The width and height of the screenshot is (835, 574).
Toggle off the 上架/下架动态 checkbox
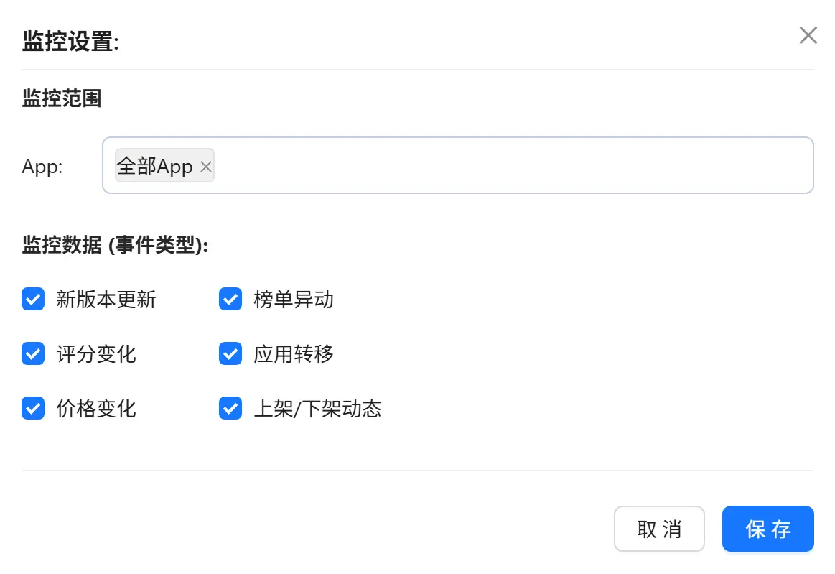[230, 409]
